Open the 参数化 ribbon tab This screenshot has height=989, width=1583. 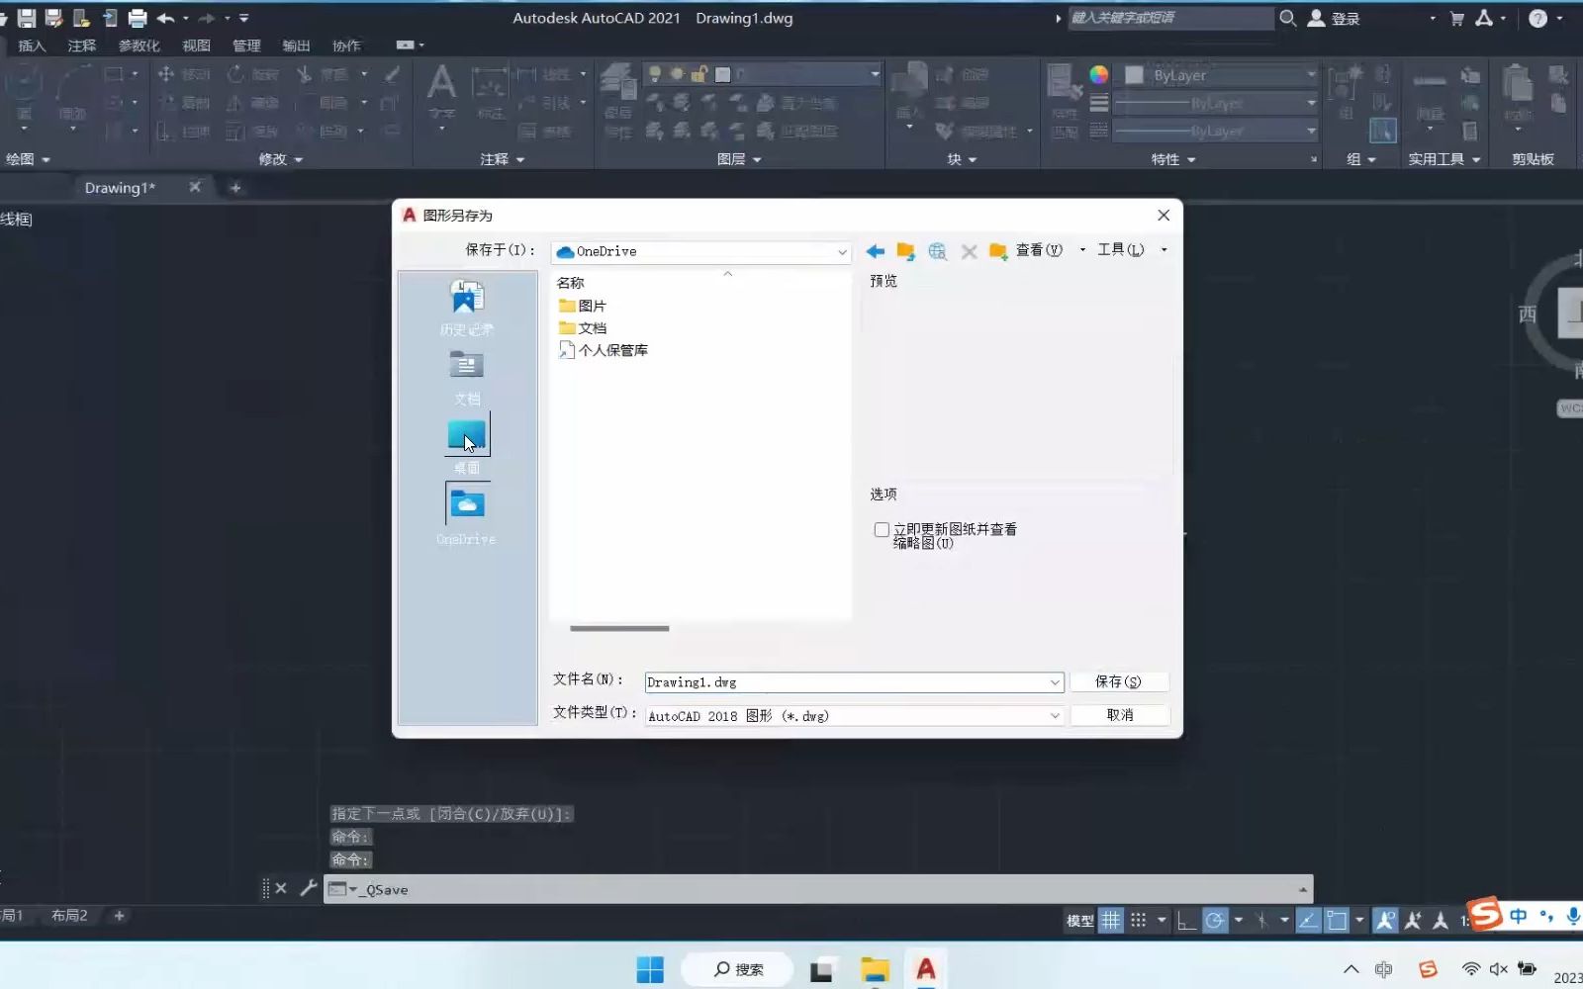[140, 45]
